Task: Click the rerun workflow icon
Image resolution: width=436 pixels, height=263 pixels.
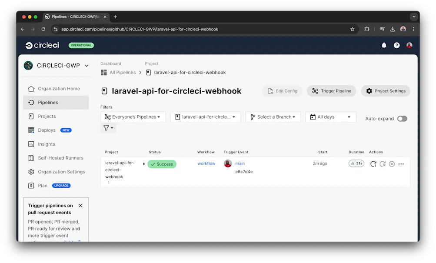Action: pos(373,164)
